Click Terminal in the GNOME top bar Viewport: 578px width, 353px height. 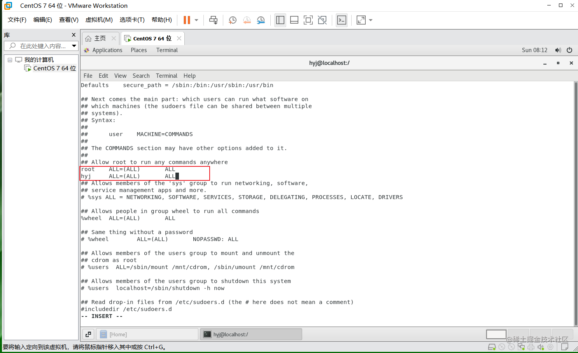pyautogui.click(x=167, y=50)
